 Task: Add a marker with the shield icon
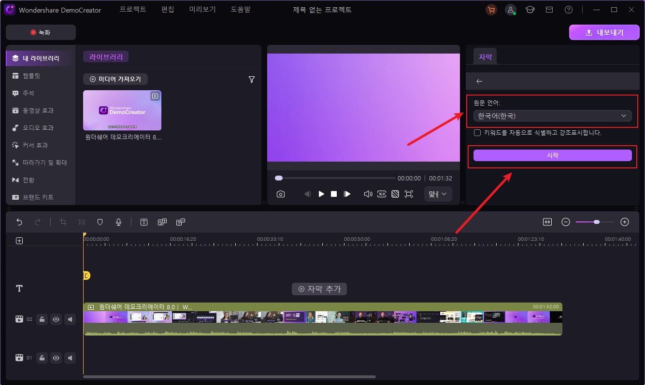click(100, 222)
